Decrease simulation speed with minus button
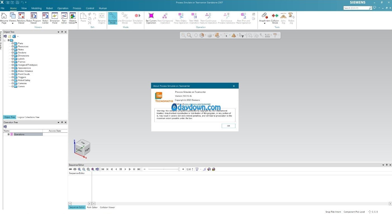The height and width of the screenshot is (214, 392). pos(145,169)
